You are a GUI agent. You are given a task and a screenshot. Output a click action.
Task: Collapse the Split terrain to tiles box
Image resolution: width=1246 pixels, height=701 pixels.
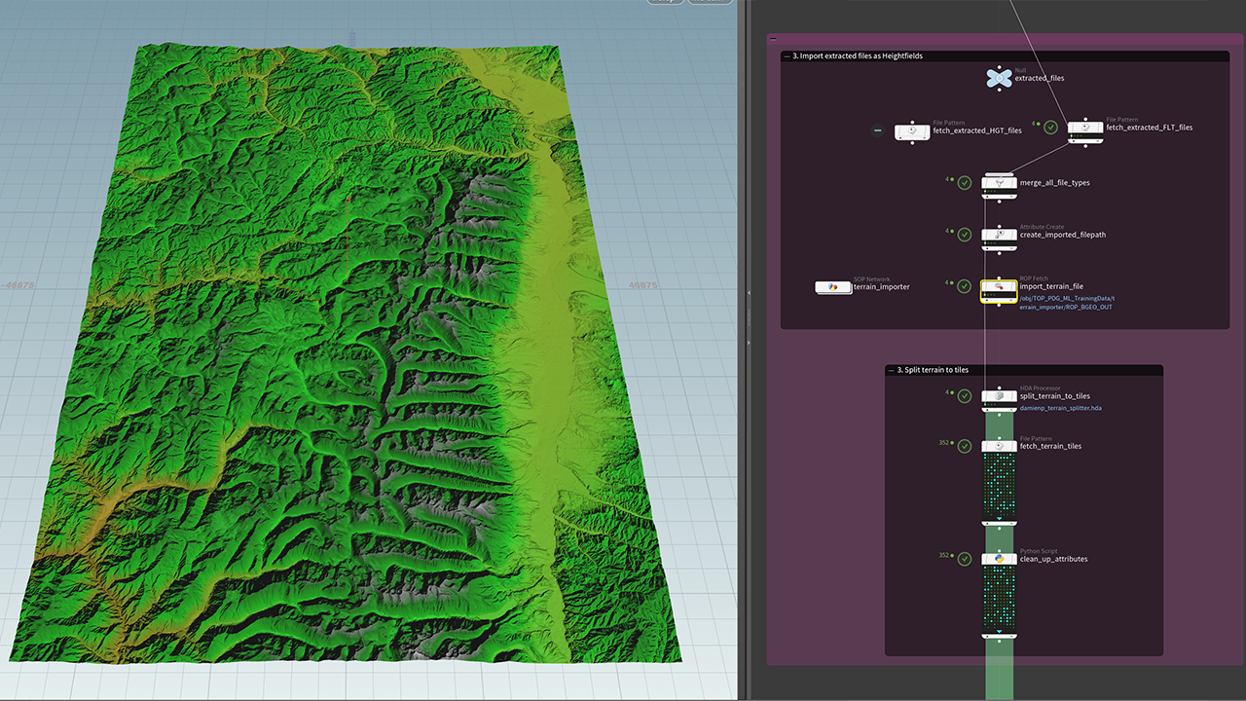tap(892, 370)
